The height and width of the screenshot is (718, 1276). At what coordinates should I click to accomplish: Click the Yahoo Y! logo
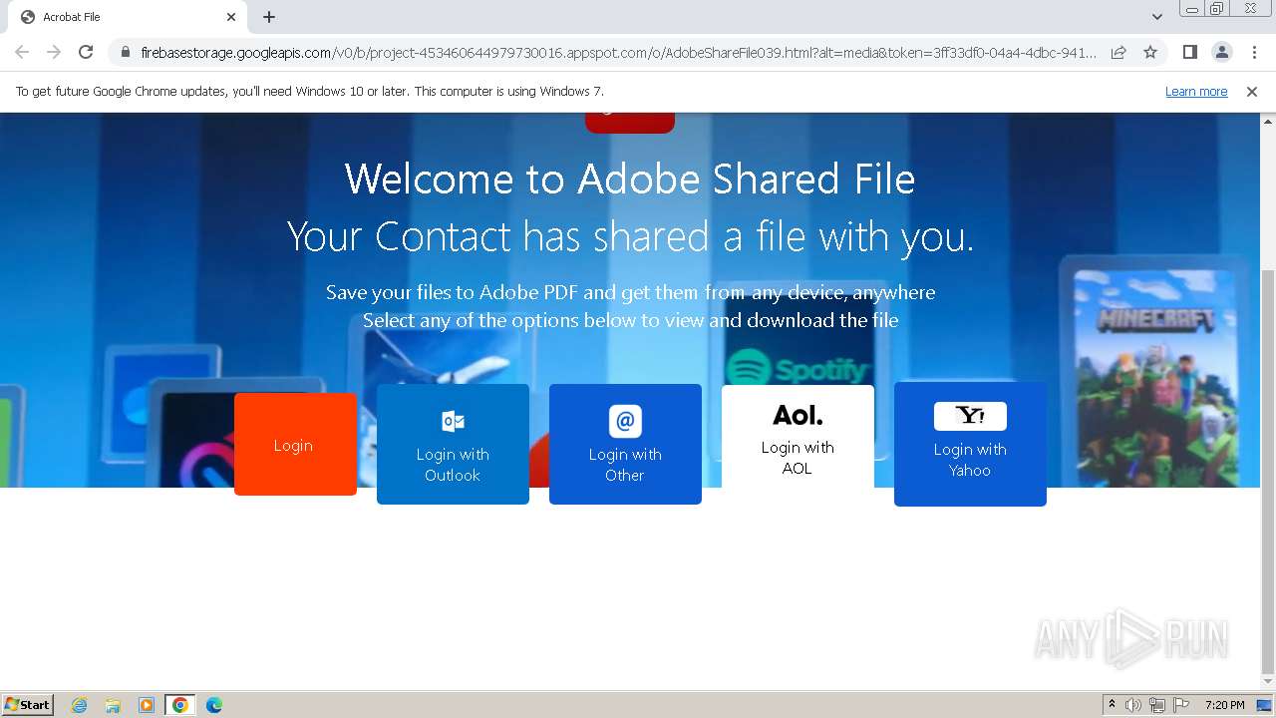pos(970,416)
